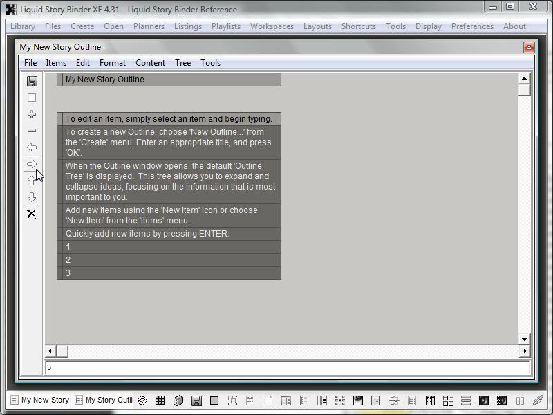Click the text input field containing '3'

click(x=287, y=368)
